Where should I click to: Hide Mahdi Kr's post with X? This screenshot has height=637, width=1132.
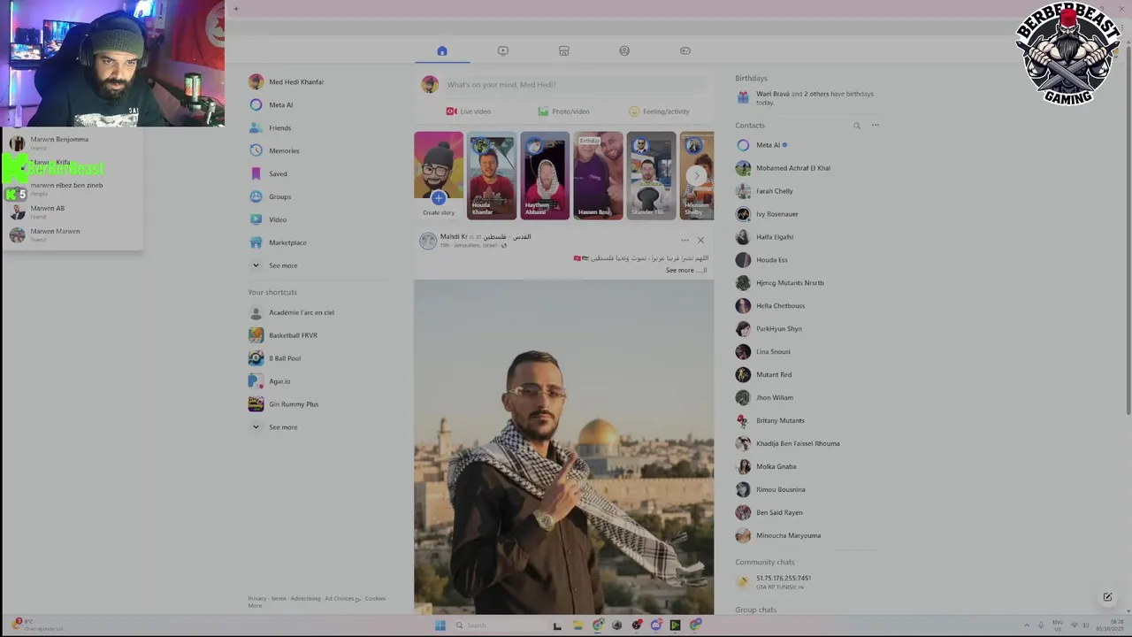click(x=700, y=240)
